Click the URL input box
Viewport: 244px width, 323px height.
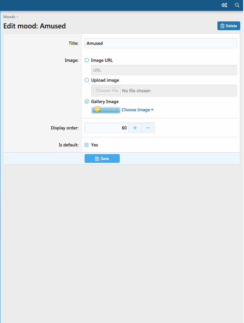[x=164, y=70]
